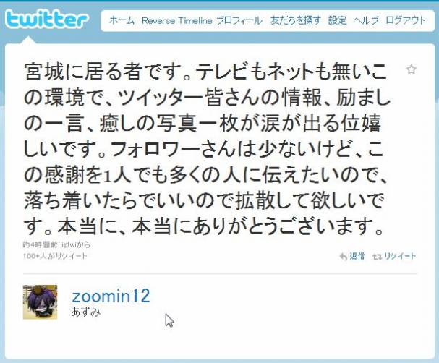Screen dimensions: 439x363
Task: Click the 返信 reply link
Action: 357,256
